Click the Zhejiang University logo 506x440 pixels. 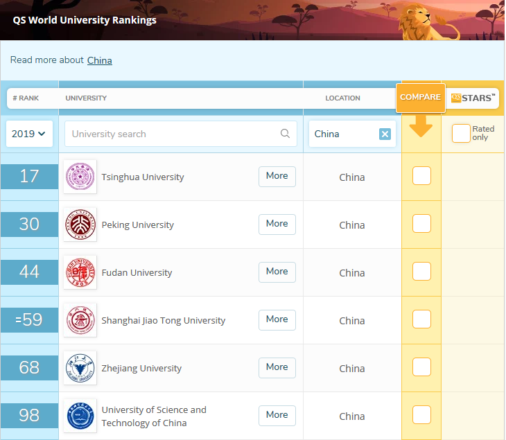[x=80, y=368]
